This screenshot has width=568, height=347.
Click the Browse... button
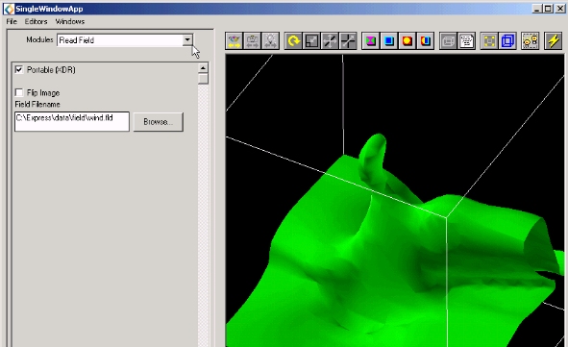(159, 122)
